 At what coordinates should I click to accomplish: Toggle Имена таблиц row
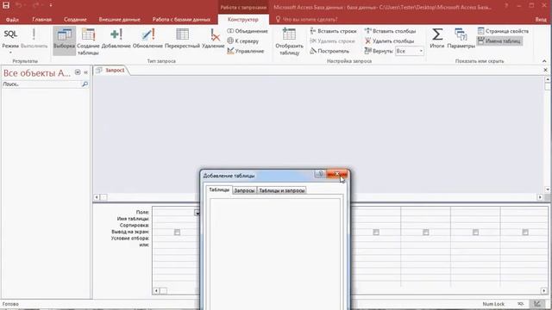point(499,40)
